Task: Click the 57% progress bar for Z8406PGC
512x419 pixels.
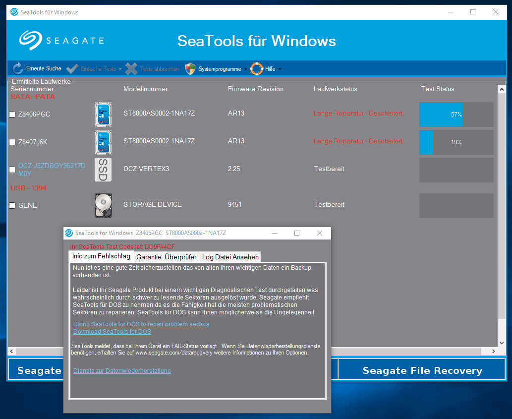Action: pyautogui.click(x=456, y=115)
